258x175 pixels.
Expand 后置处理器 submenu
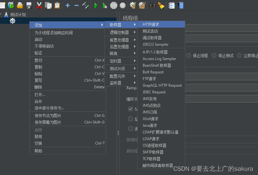coord(121,47)
